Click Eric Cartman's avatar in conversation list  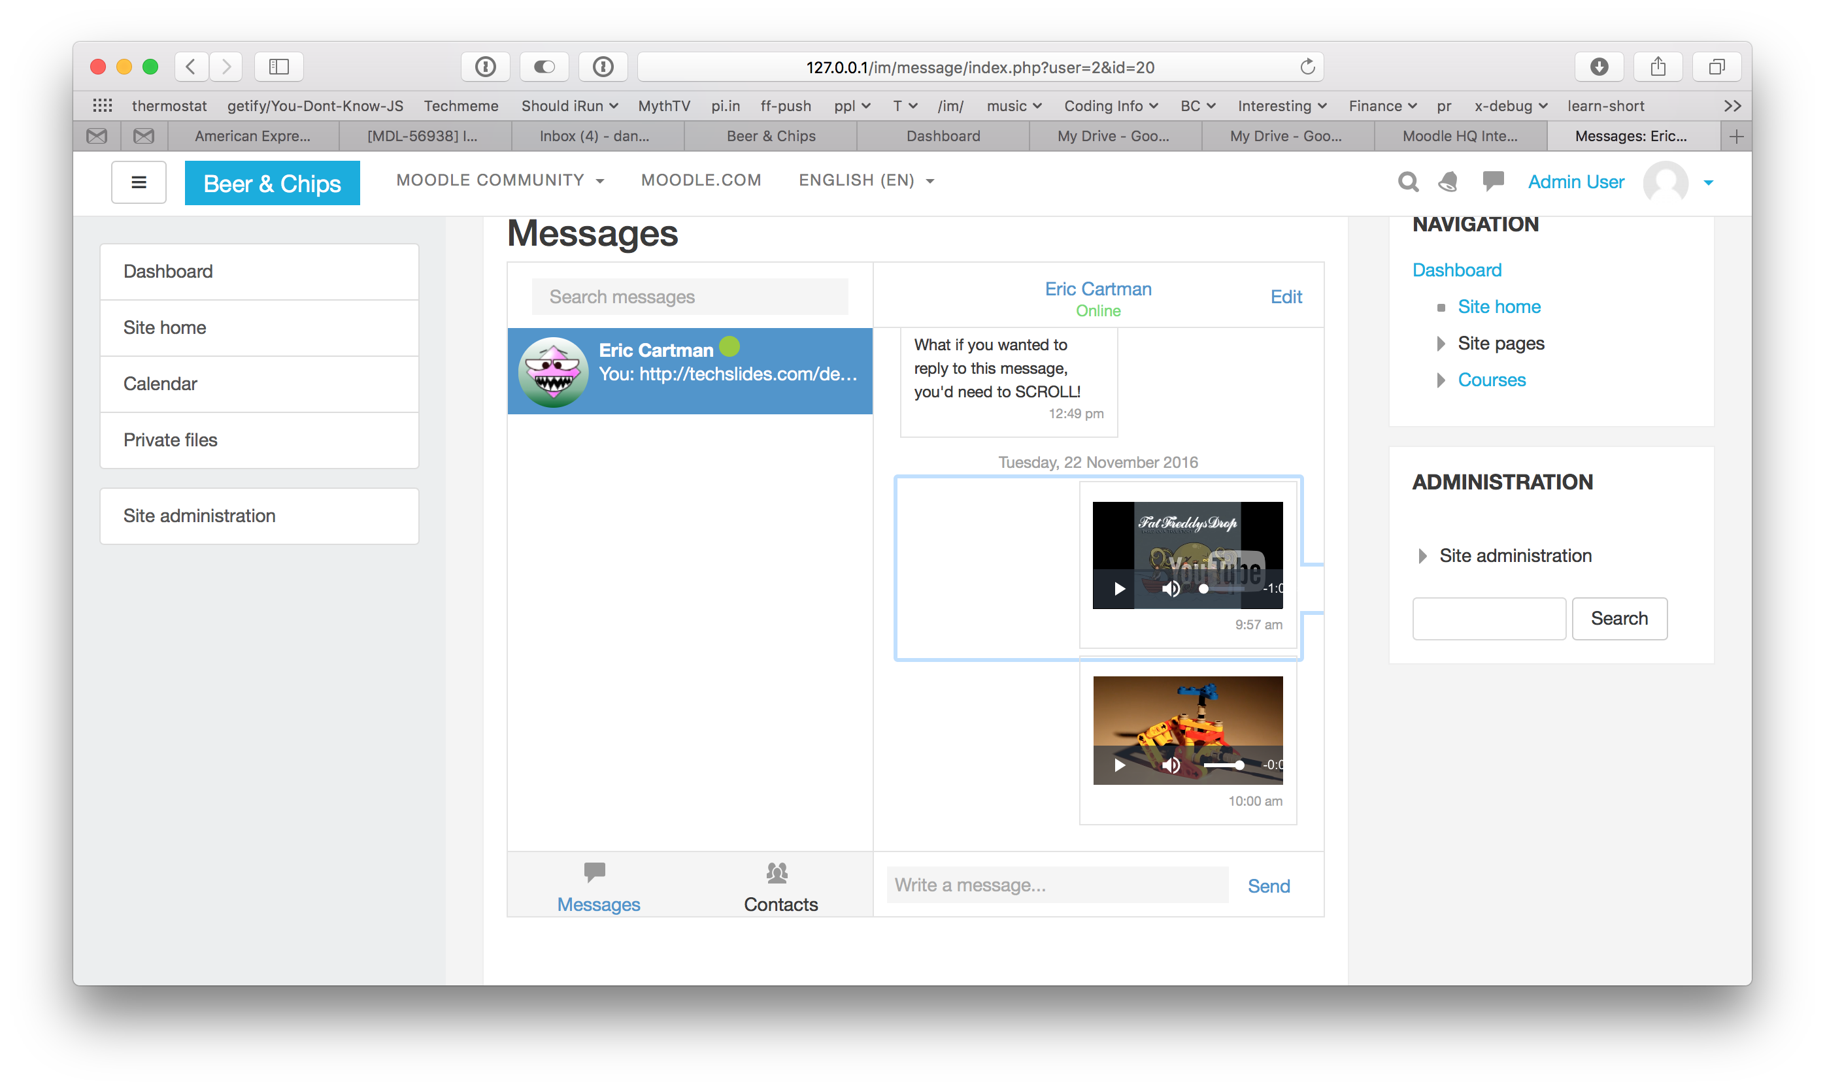552,371
